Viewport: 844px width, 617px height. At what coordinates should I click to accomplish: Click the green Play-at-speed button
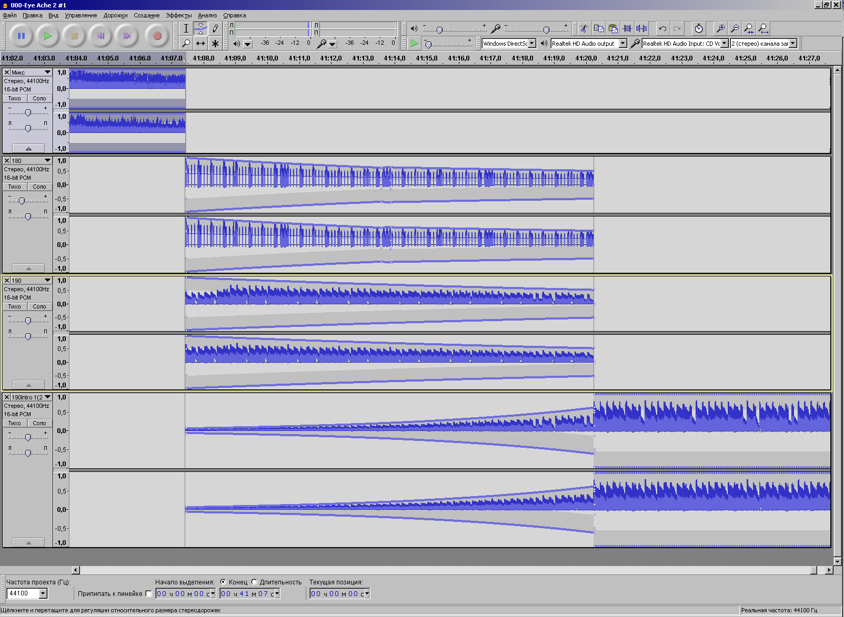[x=414, y=43]
